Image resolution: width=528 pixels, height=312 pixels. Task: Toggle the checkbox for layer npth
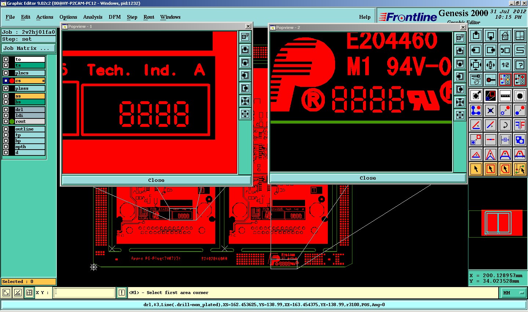point(6,147)
